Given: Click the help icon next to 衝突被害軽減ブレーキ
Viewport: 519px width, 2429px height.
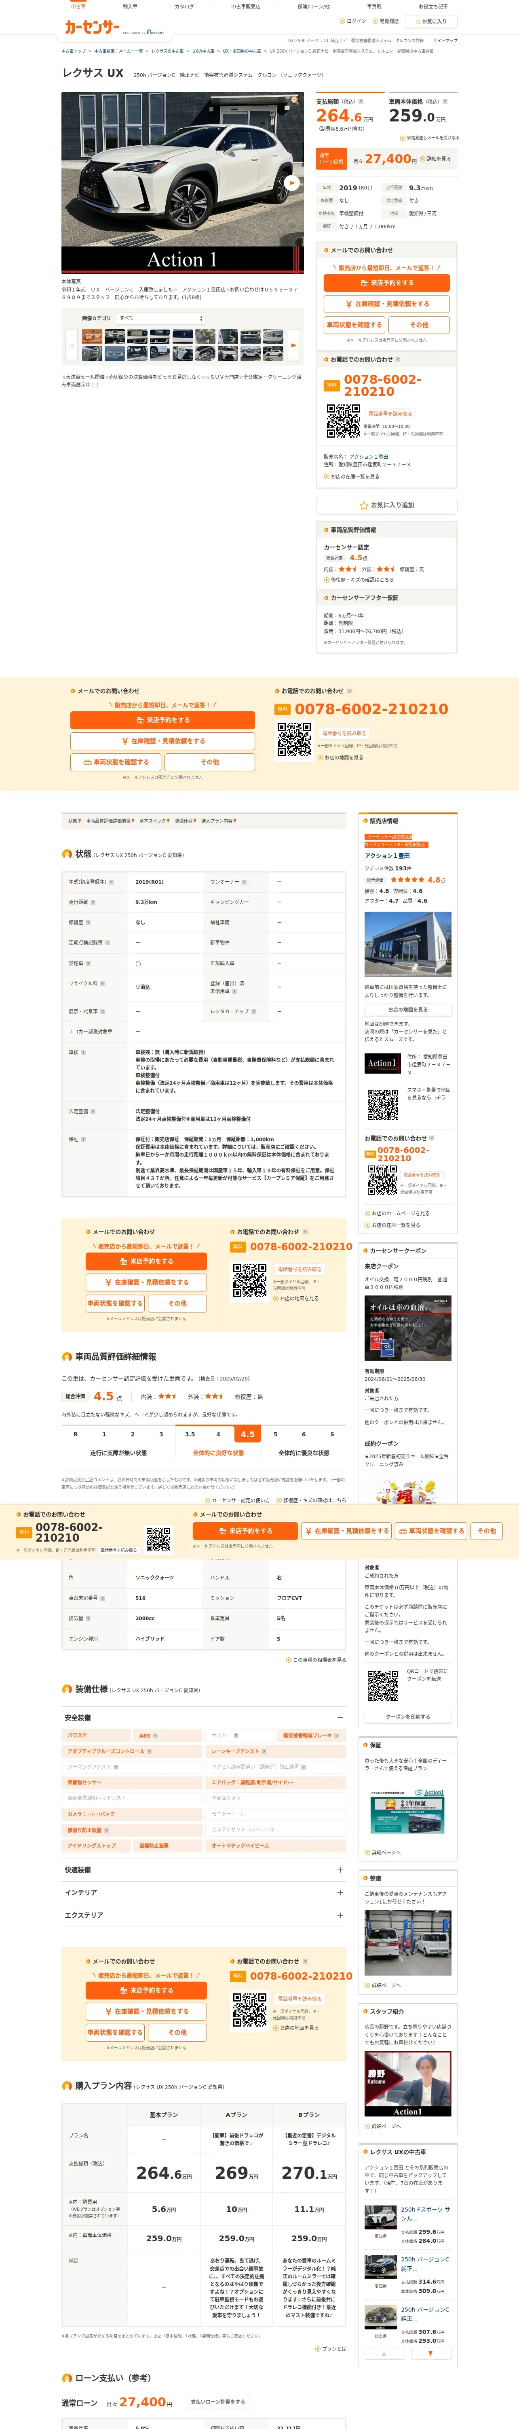Looking at the screenshot, I should (336, 1735).
